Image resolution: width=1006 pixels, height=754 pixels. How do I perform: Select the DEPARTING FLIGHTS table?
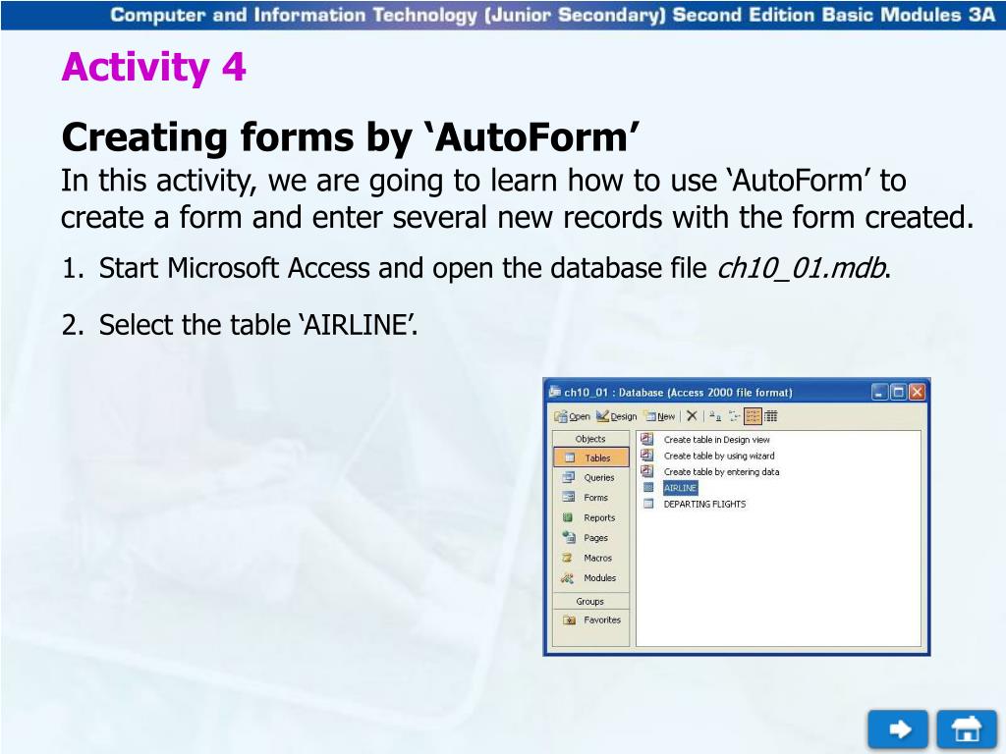tap(705, 504)
